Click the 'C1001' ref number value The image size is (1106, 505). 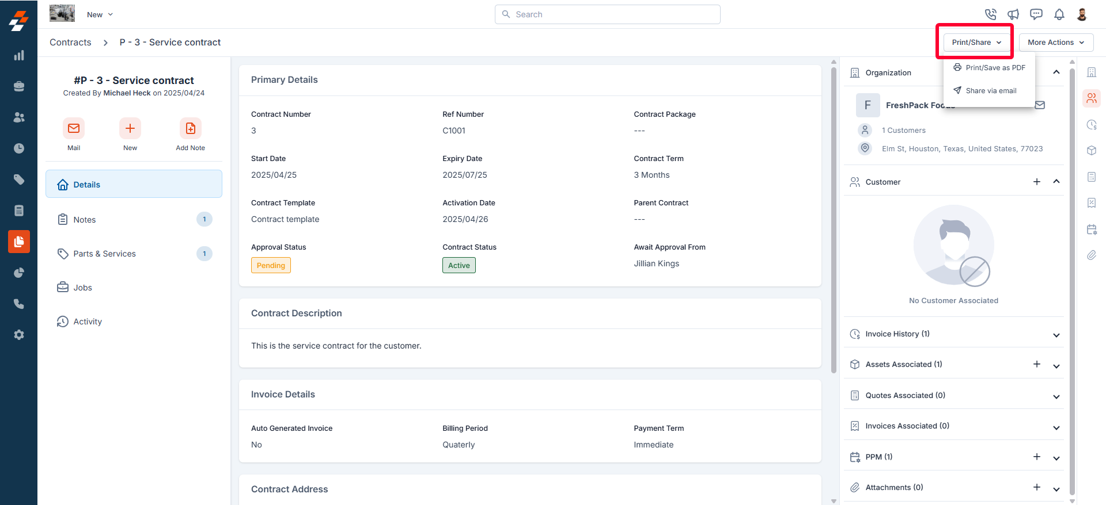(454, 131)
